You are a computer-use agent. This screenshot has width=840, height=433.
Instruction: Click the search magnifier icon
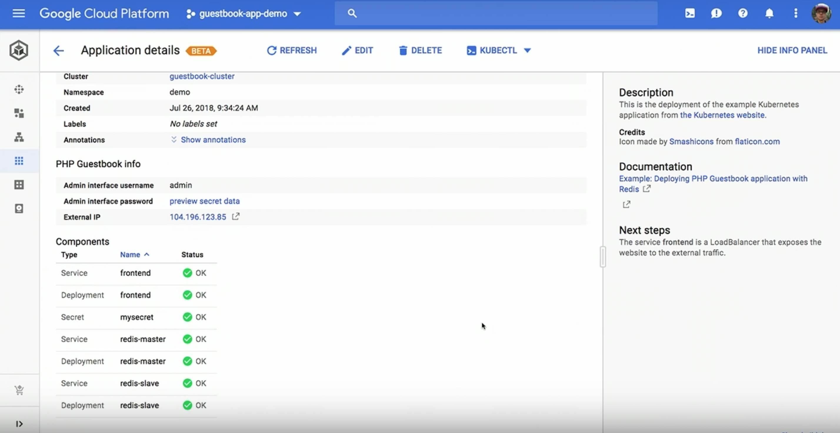pos(352,13)
